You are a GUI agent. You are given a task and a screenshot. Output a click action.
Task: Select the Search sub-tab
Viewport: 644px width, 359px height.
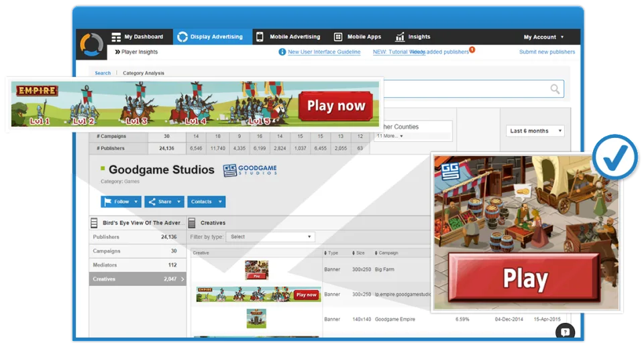(103, 73)
